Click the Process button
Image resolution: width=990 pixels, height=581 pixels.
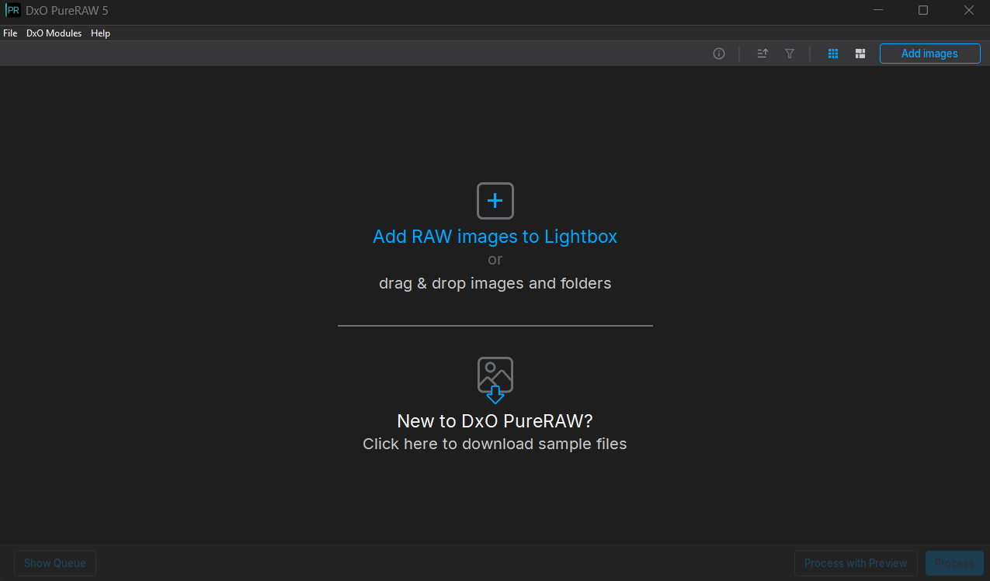click(x=954, y=563)
